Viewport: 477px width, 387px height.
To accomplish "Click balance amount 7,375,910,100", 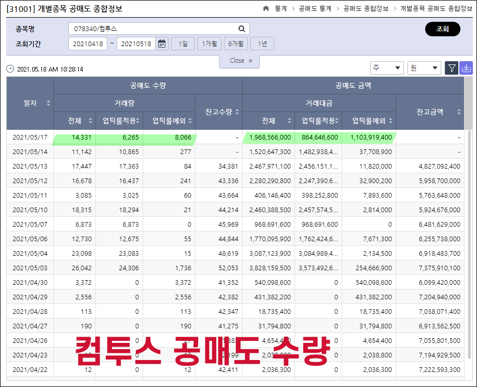I will tap(440, 268).
